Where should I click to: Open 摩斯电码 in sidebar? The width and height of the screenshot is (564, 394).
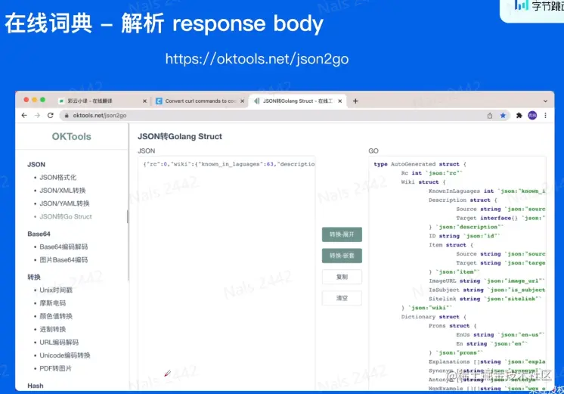point(52,303)
